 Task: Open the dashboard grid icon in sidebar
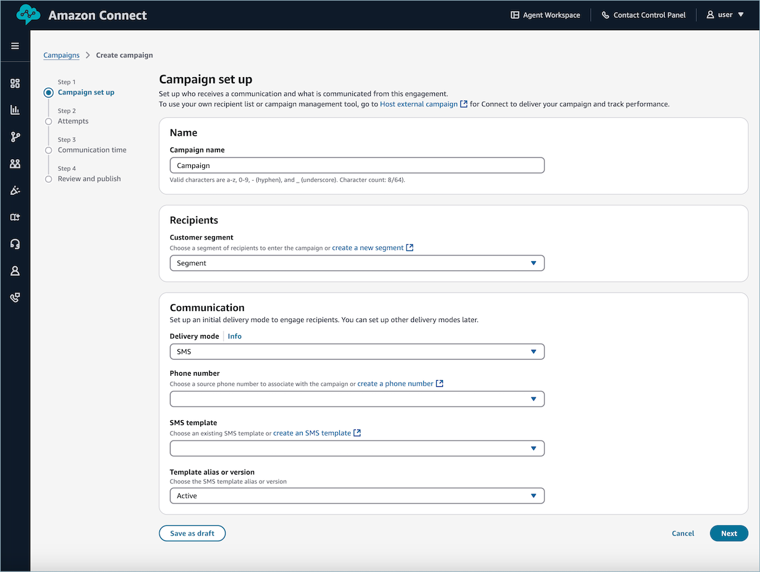coord(15,83)
